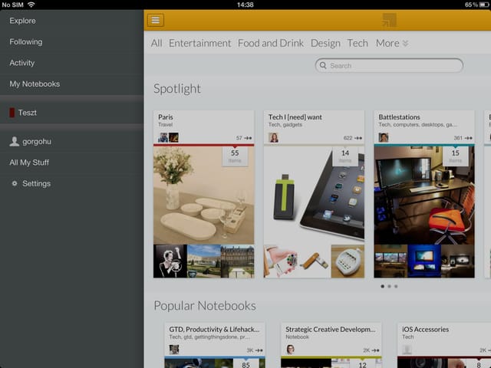Click the owner avatar on Battlestations card

point(384,137)
